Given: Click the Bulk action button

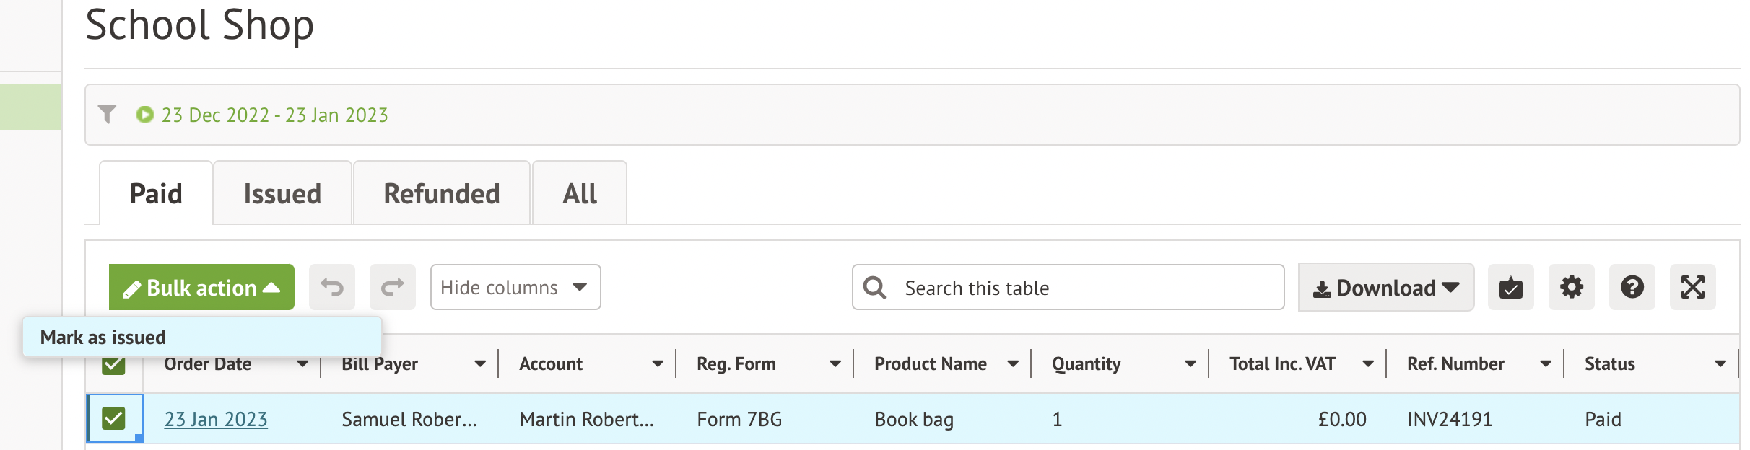Looking at the screenshot, I should (201, 287).
